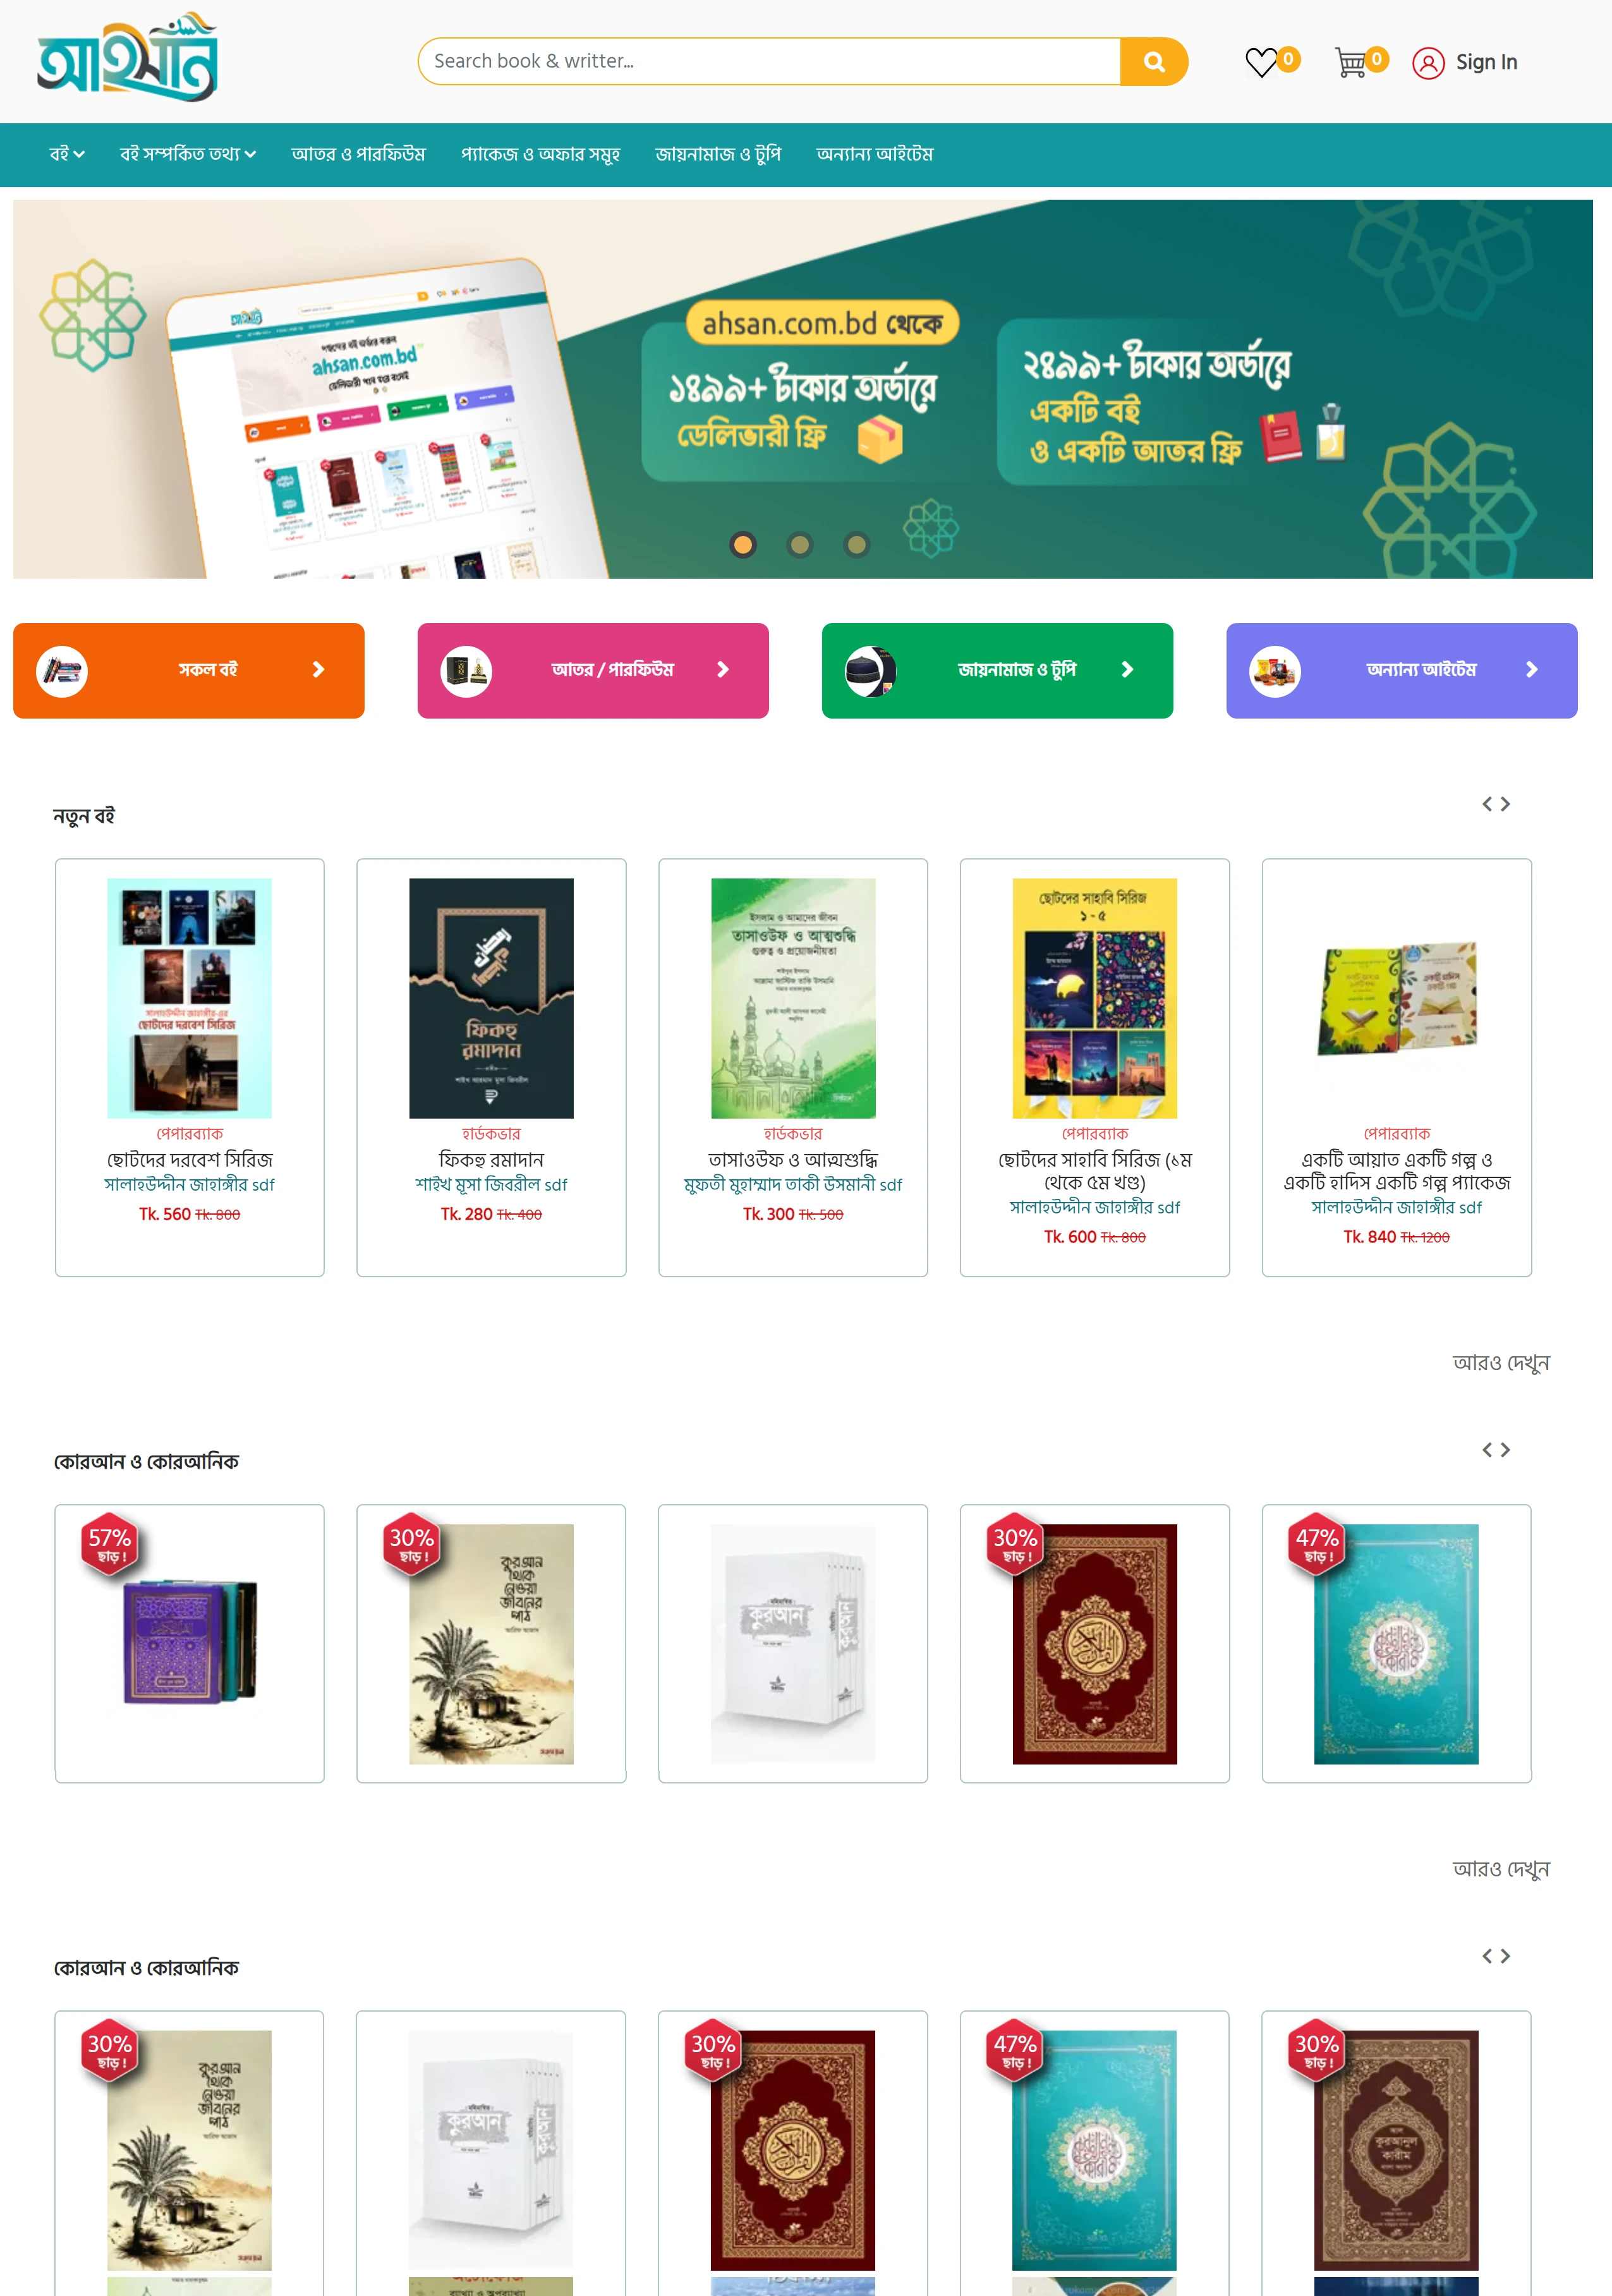Click the purple অন্যান্য আইটেম button
The width and height of the screenshot is (1612, 2296).
click(1402, 670)
